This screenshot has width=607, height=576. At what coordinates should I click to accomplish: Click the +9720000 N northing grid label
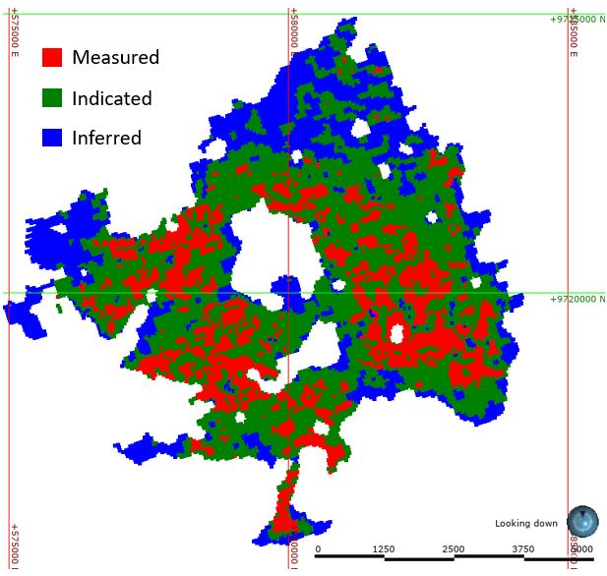pos(577,299)
